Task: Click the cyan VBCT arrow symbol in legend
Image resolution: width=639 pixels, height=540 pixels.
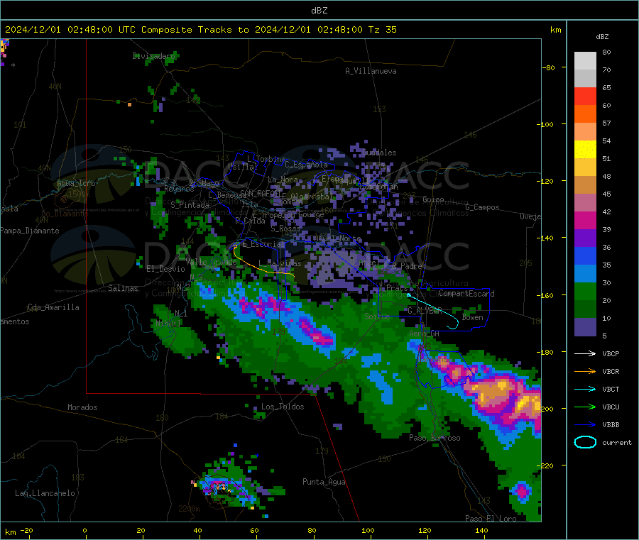Action: point(585,389)
